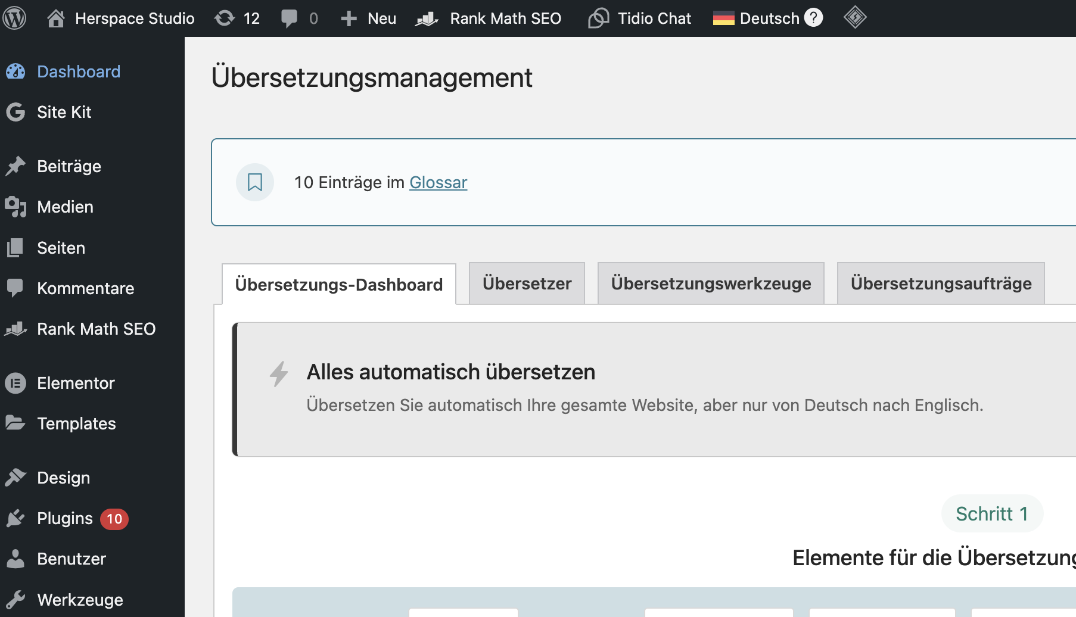Open Design menu label
The height and width of the screenshot is (617, 1076).
click(63, 478)
